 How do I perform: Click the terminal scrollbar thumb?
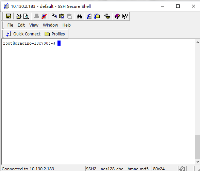click(198, 147)
